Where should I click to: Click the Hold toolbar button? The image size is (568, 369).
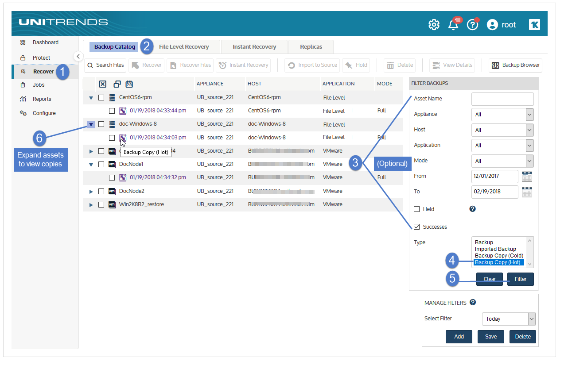click(x=356, y=65)
